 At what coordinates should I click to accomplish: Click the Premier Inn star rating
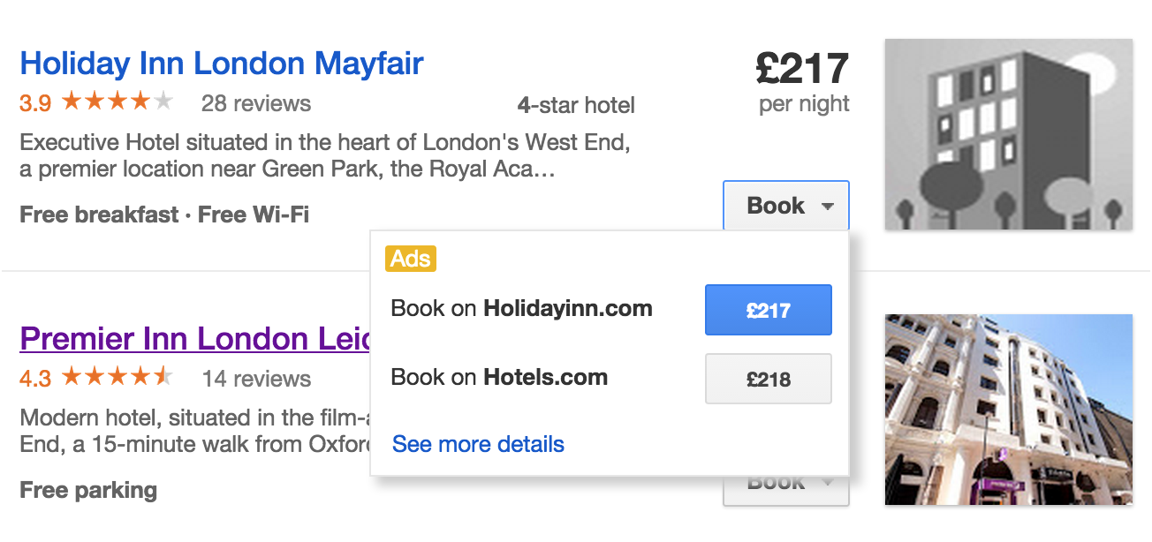click(x=117, y=378)
